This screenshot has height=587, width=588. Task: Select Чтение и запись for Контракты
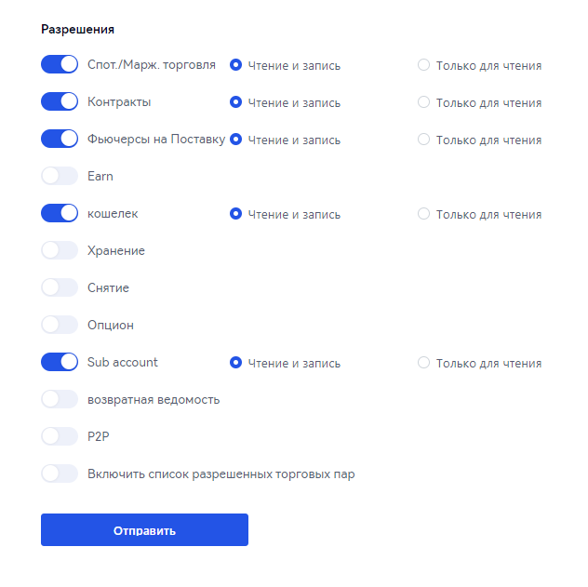(236, 102)
